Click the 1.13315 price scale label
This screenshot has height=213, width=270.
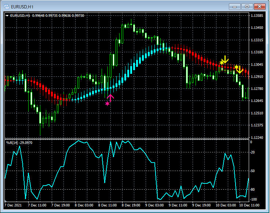coord(257,40)
